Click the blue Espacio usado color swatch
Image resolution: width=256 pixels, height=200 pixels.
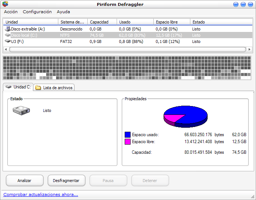[x=128, y=135]
